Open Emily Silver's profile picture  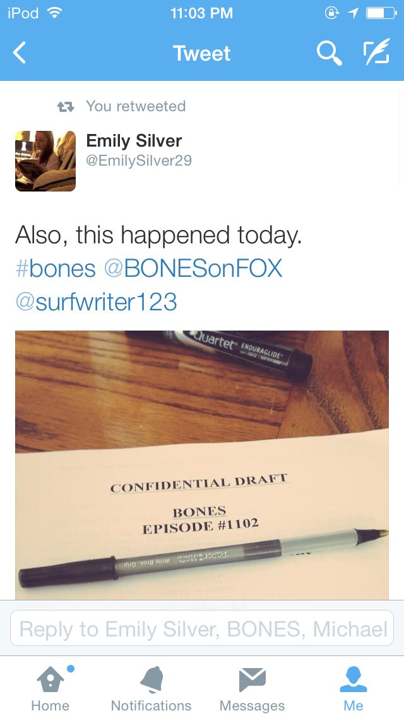click(x=45, y=161)
